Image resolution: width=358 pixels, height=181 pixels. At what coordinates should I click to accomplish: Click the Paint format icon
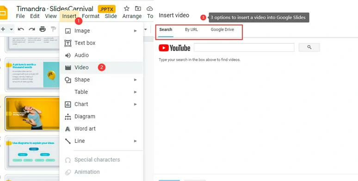53,29
